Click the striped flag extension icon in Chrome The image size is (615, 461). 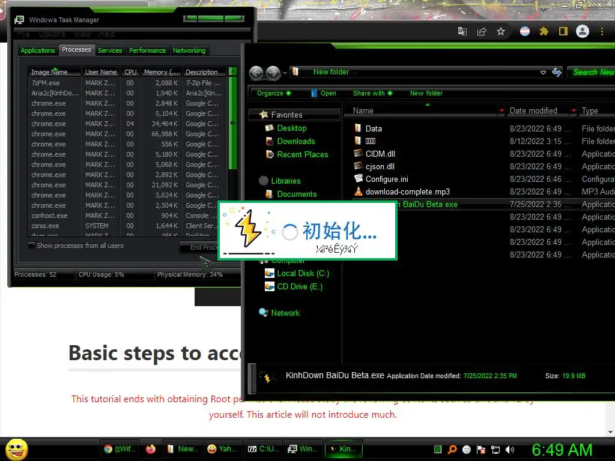click(525, 31)
